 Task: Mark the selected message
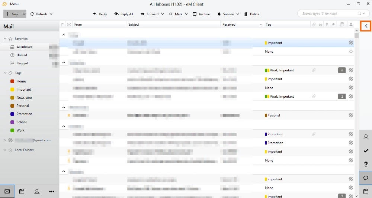[176, 14]
